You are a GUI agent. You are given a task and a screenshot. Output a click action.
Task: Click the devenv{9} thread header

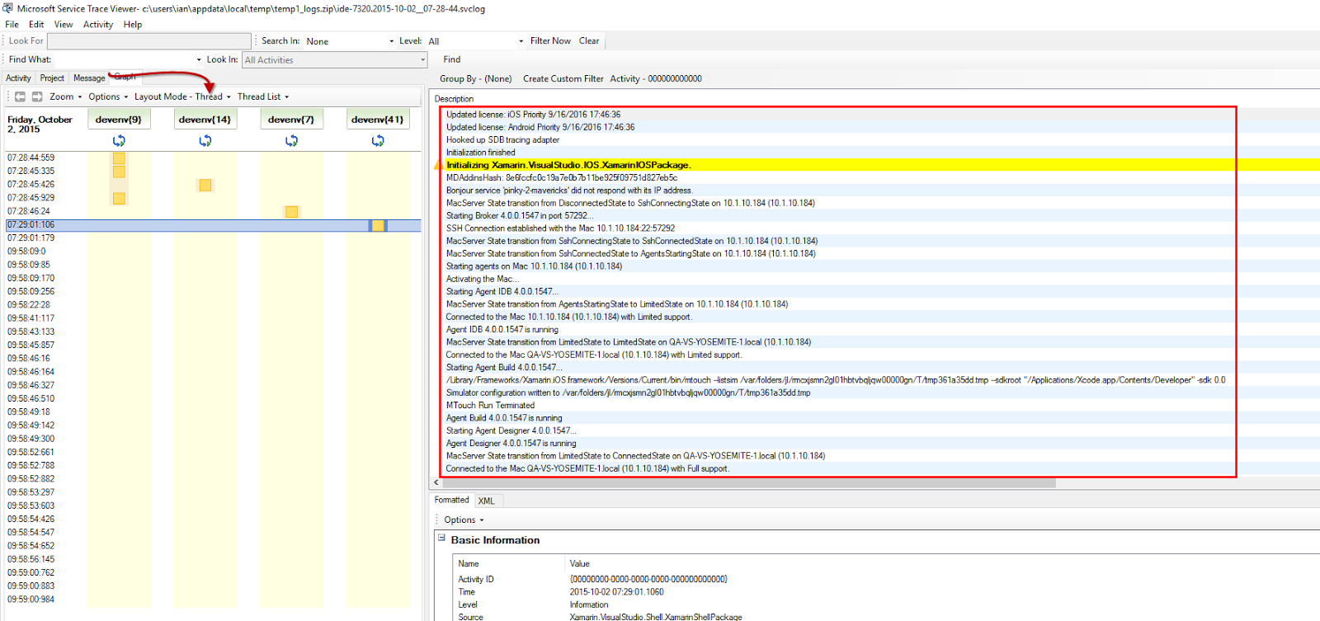119,120
